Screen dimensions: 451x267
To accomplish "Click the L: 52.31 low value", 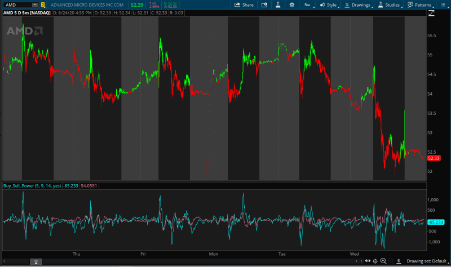I will [x=140, y=13].
